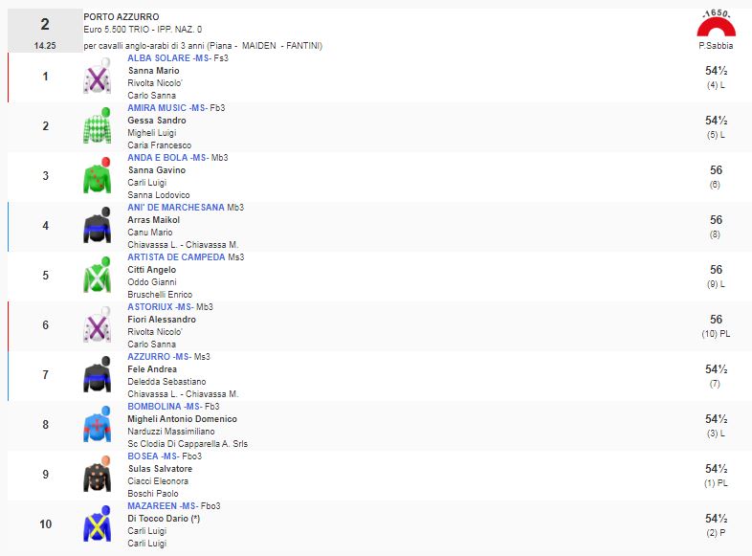Image resolution: width=752 pixels, height=556 pixels.
Task: Click green checkered silks of AMIRA MUSIC
Action: pyautogui.click(x=98, y=127)
